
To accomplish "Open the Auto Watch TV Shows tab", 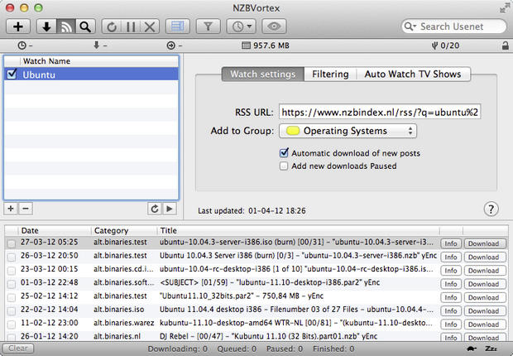I will tap(413, 75).
